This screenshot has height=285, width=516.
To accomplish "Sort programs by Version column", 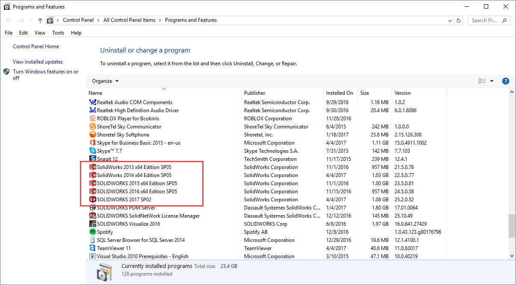I will 419,93.
